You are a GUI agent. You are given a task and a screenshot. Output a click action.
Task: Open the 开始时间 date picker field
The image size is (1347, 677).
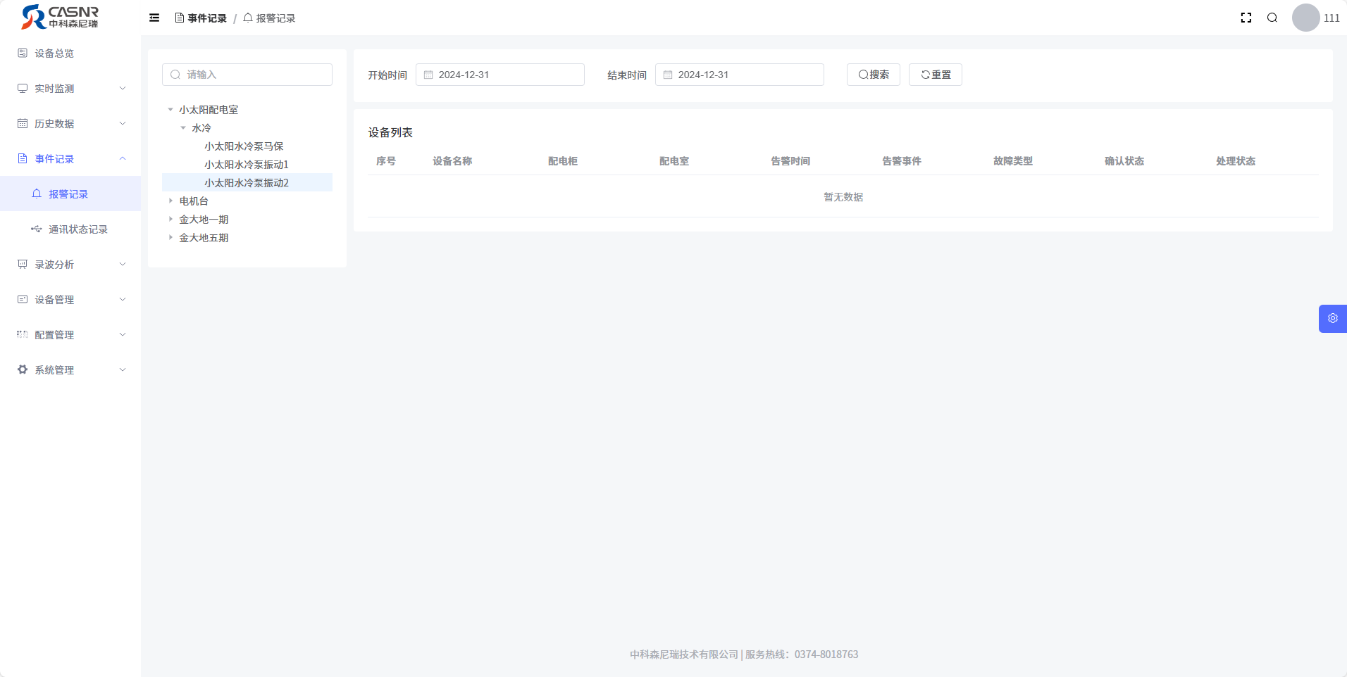click(x=500, y=75)
